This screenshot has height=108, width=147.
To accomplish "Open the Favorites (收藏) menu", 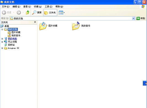I will (38, 7).
